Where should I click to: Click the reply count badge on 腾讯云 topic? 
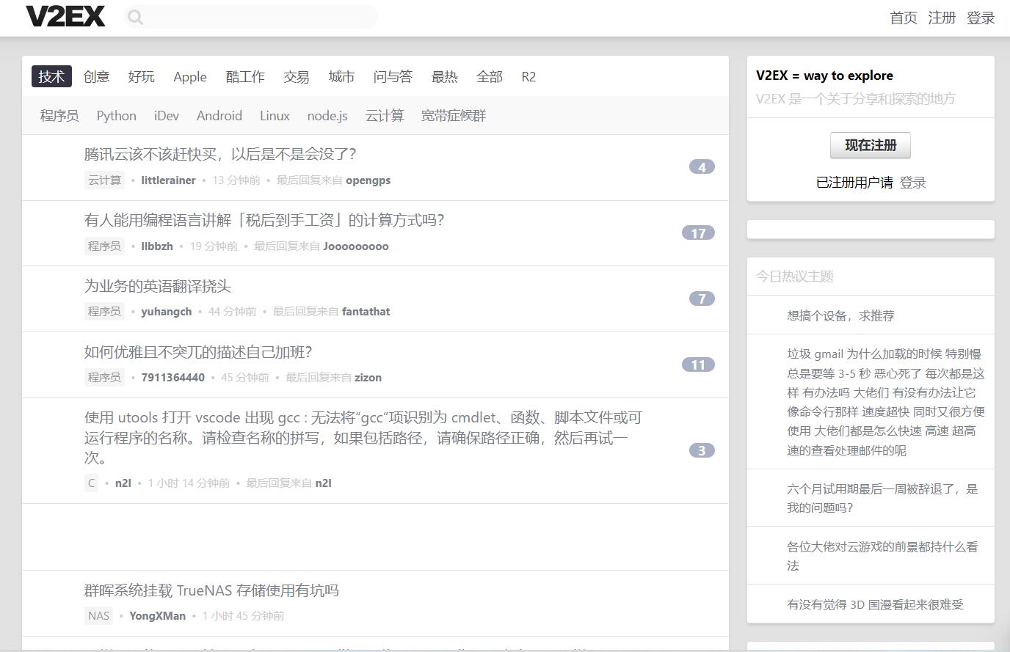pyautogui.click(x=702, y=166)
